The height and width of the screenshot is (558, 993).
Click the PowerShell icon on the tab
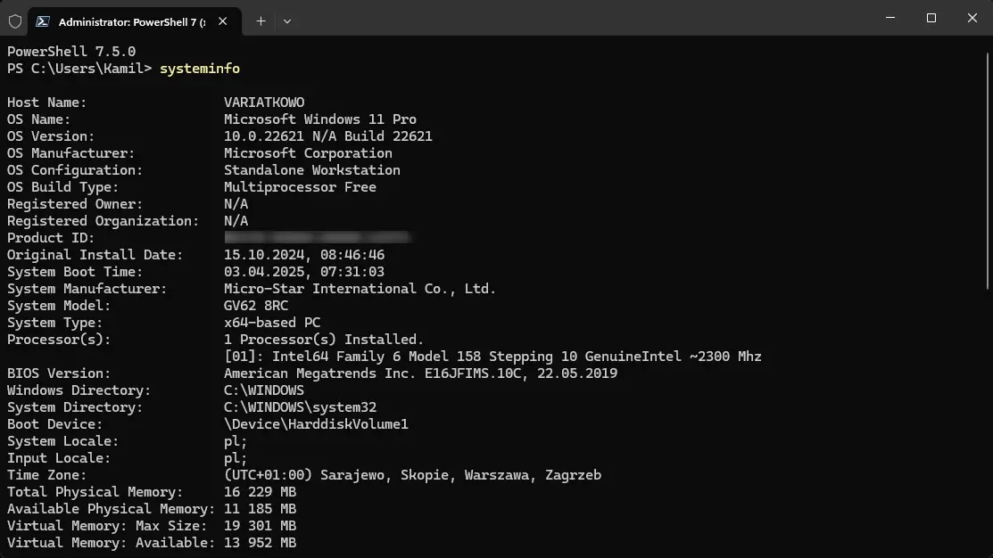[43, 21]
